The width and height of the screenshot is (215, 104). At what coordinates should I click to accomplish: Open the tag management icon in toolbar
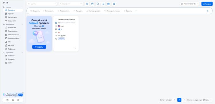click(x=98, y=4)
